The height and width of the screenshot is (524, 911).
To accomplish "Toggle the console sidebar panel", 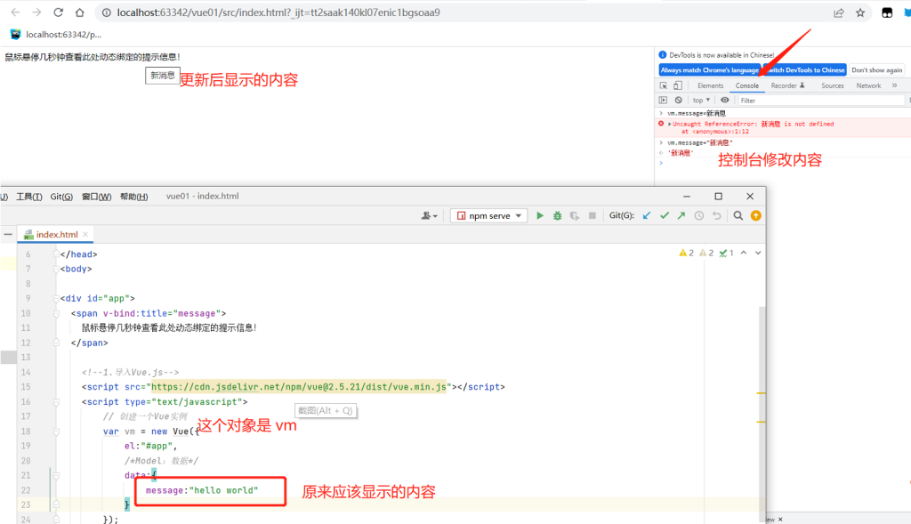I will (x=664, y=101).
